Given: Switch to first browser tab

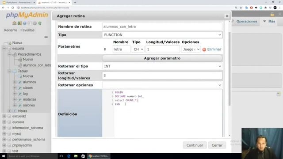Looking at the screenshot, I should coord(19,3).
